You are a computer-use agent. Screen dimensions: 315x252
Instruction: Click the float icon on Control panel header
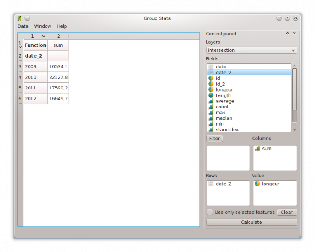coord(287,34)
